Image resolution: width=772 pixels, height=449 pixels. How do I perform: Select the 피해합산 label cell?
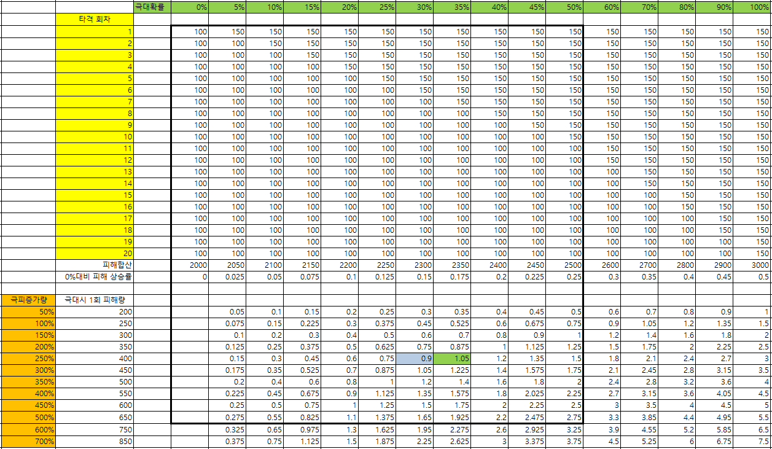point(95,265)
